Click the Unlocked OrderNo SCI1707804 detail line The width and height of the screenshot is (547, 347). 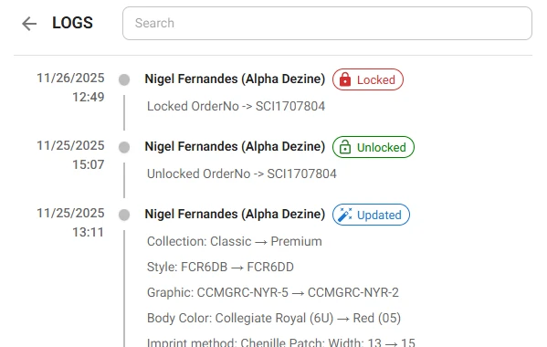(242, 174)
